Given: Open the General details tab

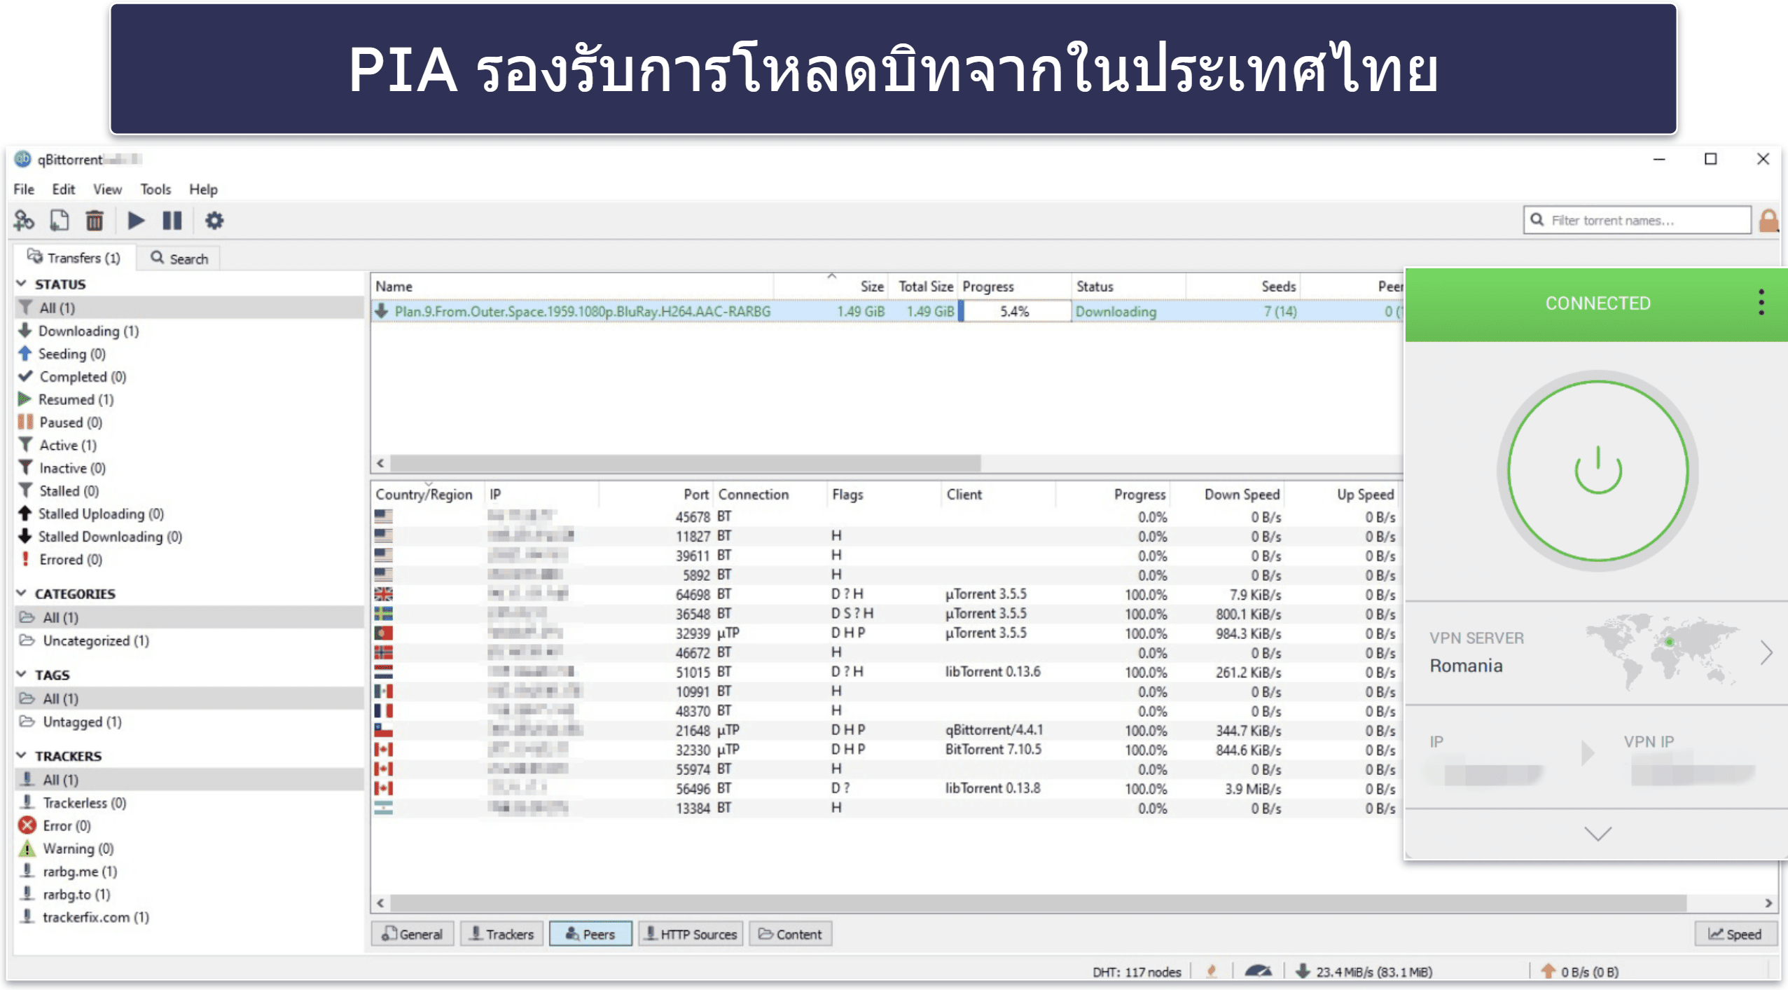Looking at the screenshot, I should point(413,934).
